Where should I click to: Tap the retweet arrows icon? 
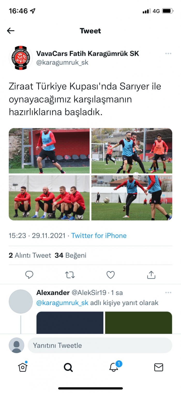tap(70, 275)
